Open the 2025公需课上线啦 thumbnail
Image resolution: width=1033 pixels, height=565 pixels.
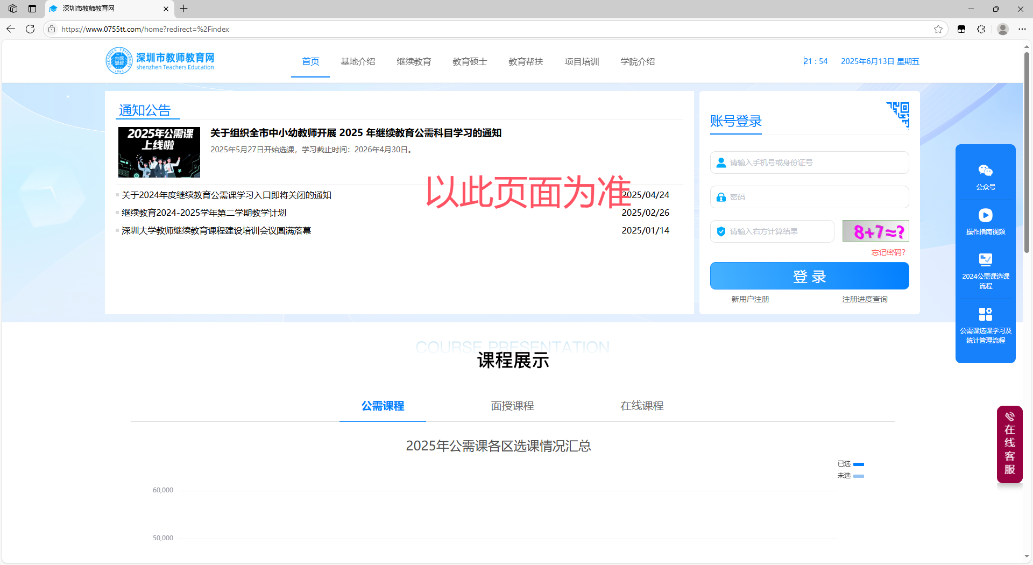(x=159, y=152)
